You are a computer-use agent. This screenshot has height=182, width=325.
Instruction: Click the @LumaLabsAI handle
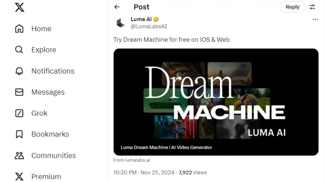point(149,26)
